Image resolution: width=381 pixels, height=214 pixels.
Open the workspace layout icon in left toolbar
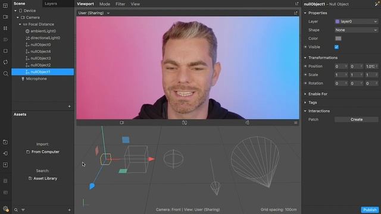[x=5, y=5]
